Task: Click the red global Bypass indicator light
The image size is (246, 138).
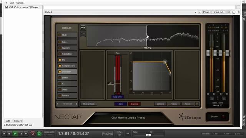Action: tap(224, 117)
